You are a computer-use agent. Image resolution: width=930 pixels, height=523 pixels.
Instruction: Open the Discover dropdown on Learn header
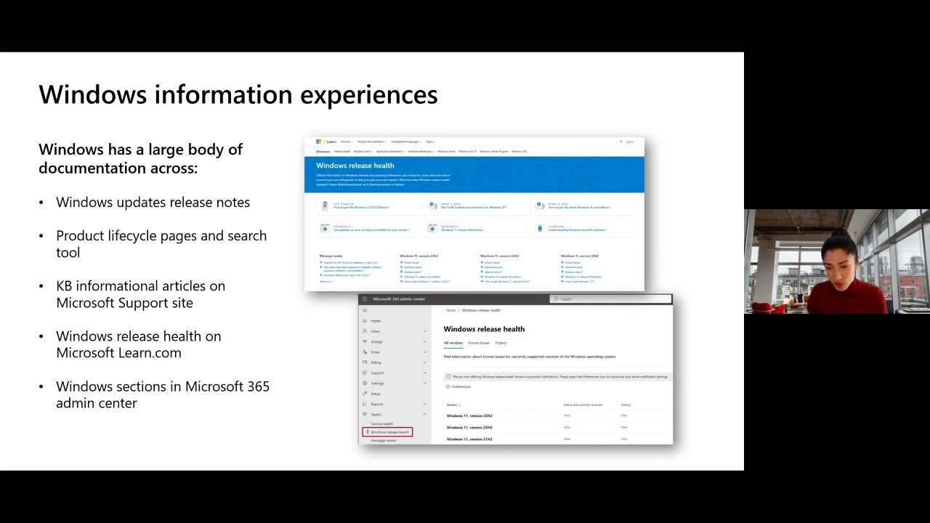pos(346,142)
